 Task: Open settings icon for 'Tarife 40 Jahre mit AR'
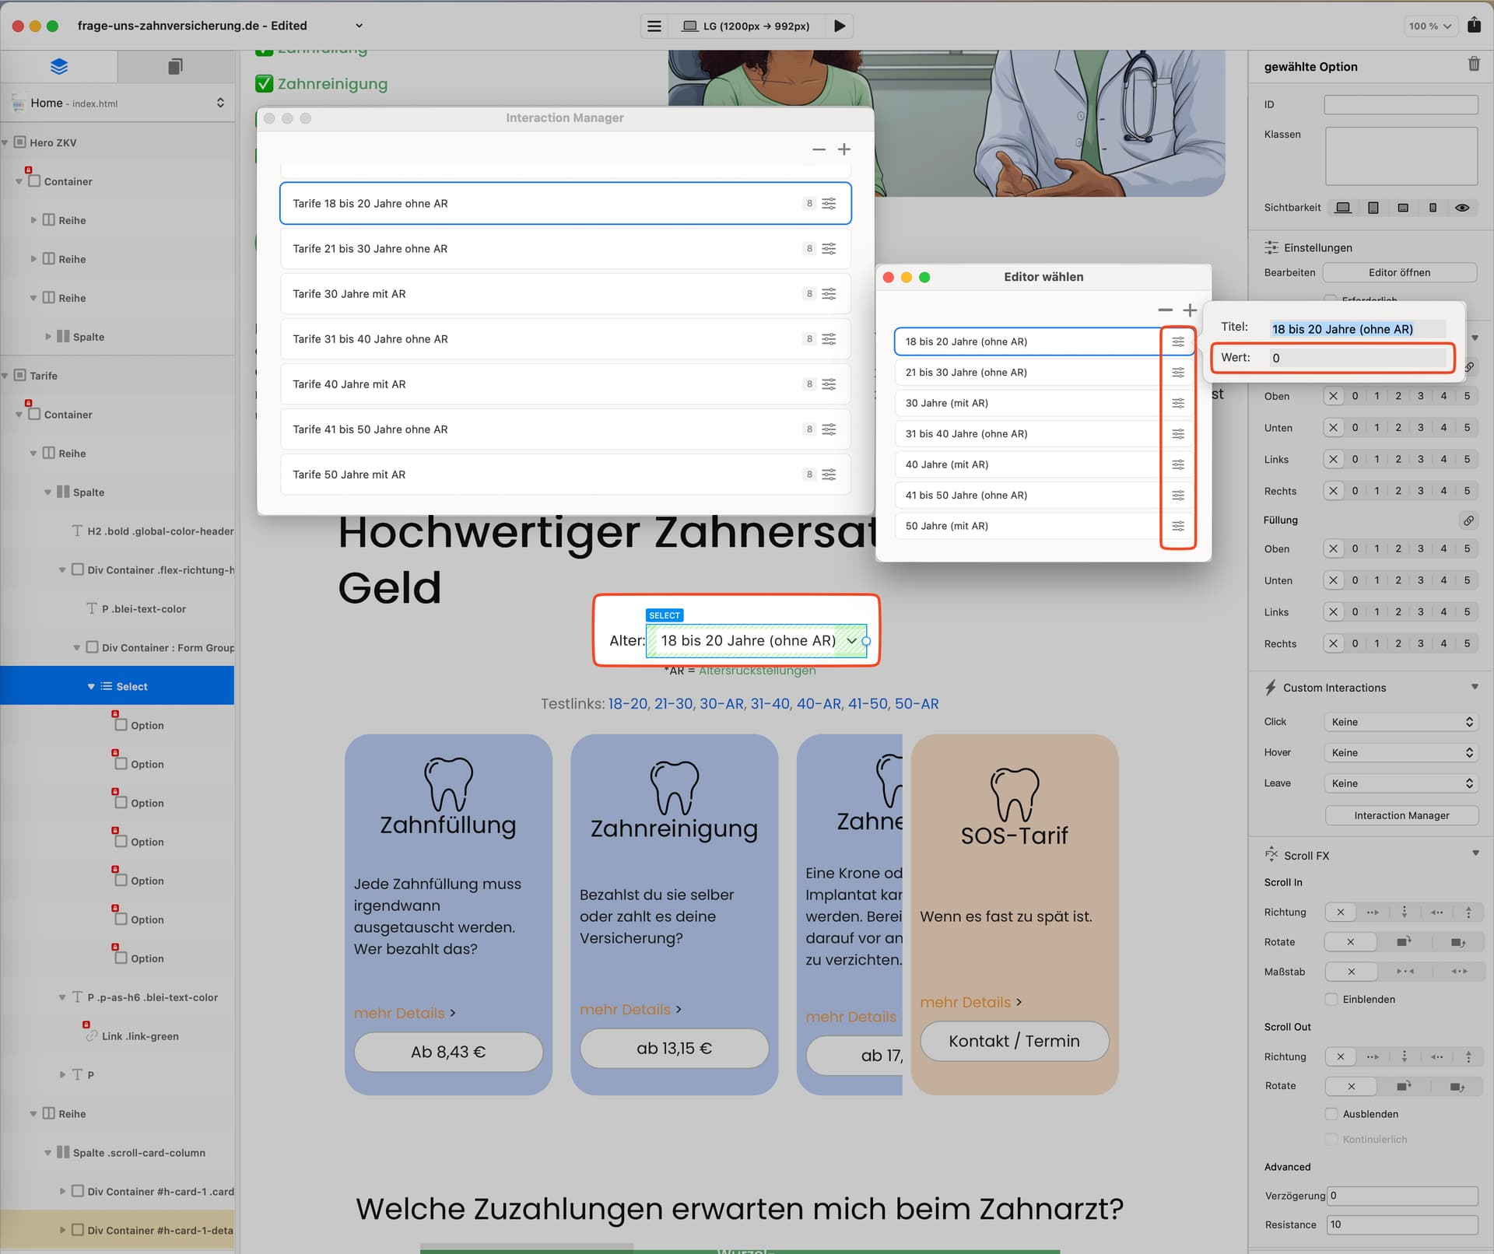[829, 384]
